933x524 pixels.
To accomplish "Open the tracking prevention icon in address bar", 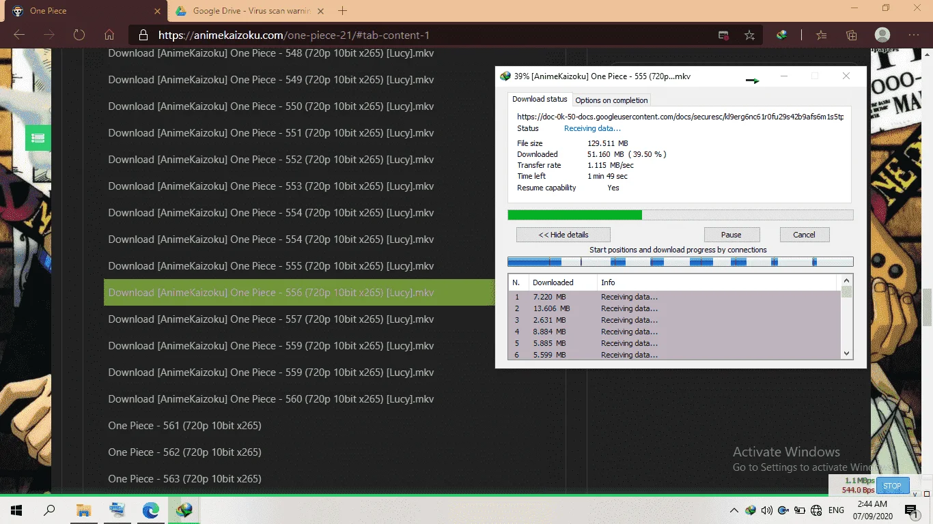I will click(x=723, y=35).
